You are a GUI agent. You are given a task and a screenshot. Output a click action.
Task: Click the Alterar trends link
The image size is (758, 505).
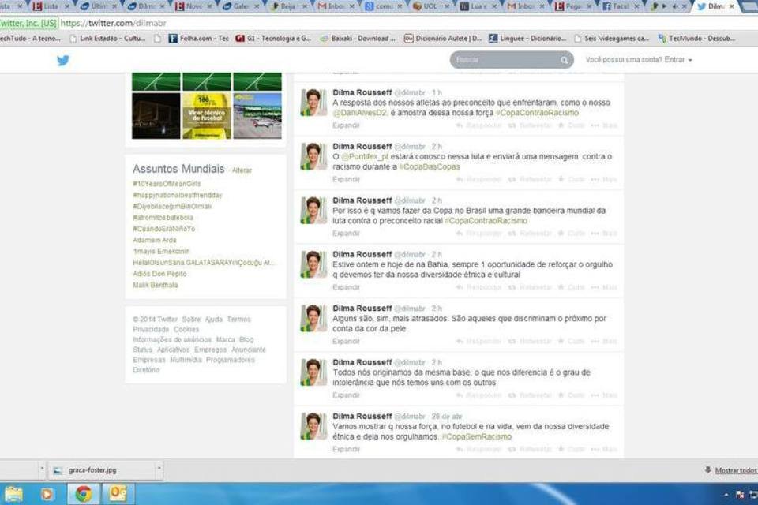click(x=242, y=170)
